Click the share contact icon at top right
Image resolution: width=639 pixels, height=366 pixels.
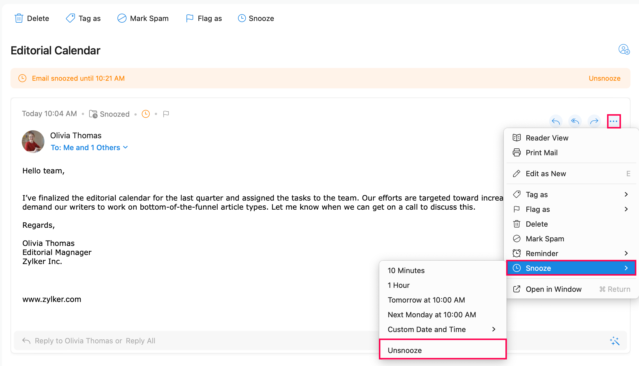pos(624,50)
